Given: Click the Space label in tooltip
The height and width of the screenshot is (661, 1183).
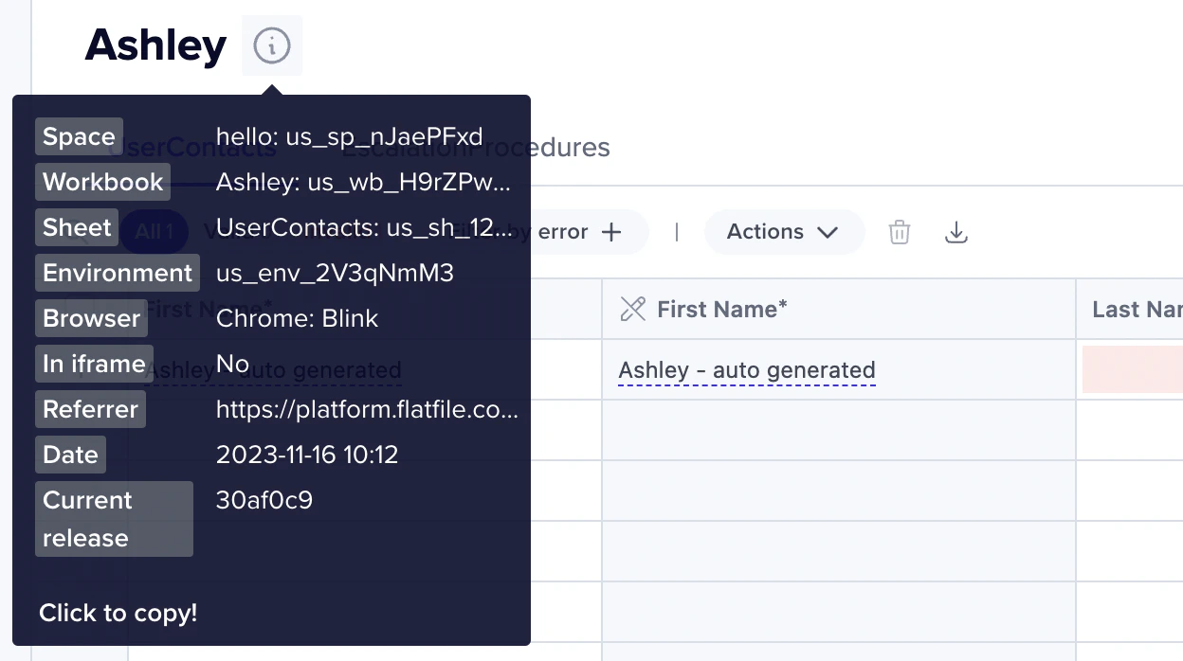Looking at the screenshot, I should (79, 136).
